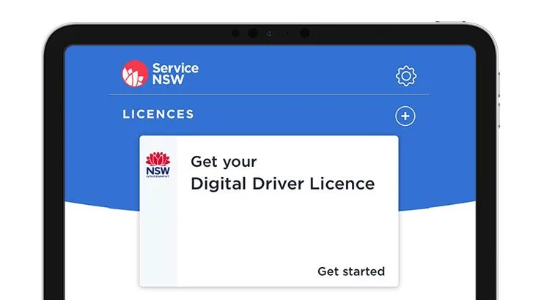Viewport: 541px width, 300px height.
Task: Select the LICENCES section heading
Action: tap(158, 114)
